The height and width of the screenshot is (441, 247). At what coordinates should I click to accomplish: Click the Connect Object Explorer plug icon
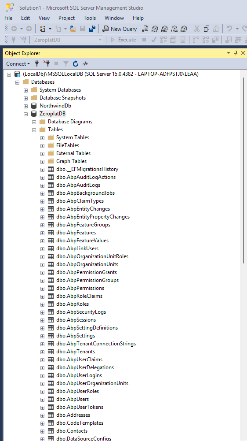coord(37,63)
